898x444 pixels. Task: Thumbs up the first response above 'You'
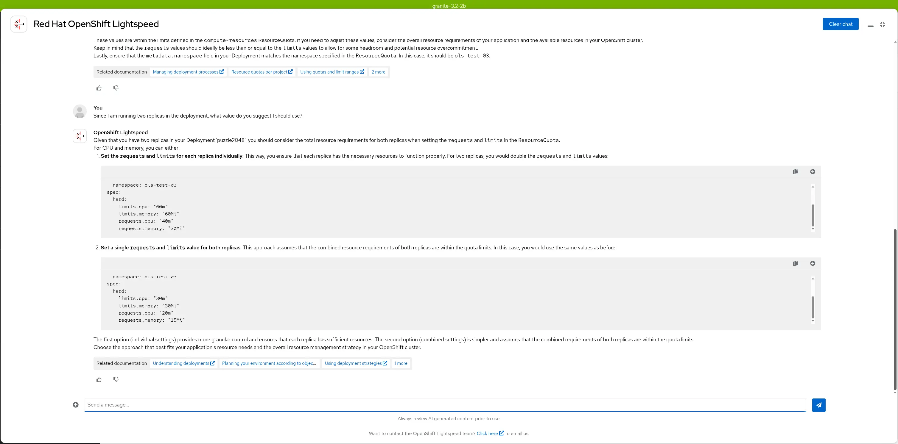(x=99, y=88)
